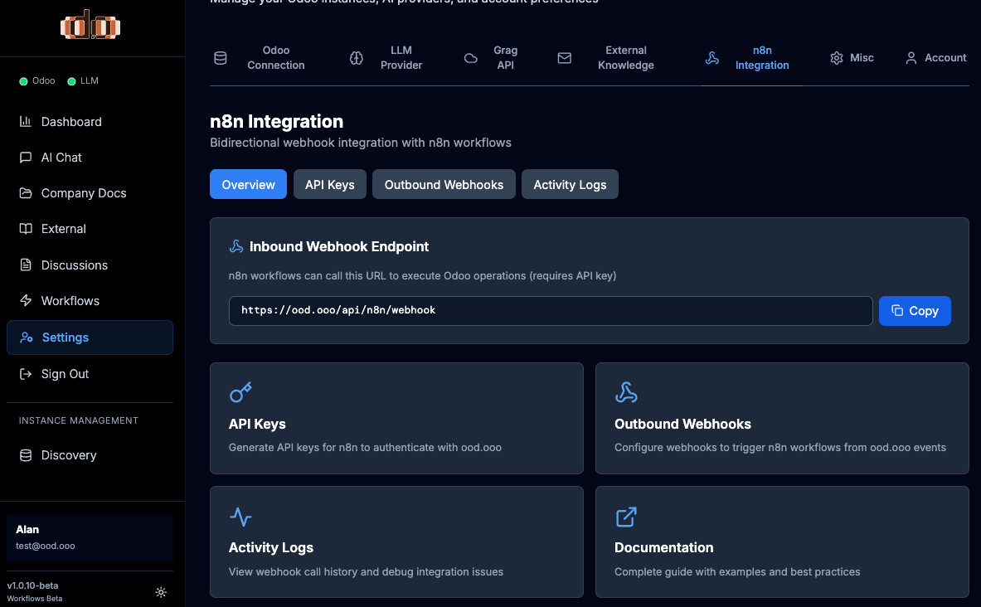981x607 pixels.
Task: Open the Misc settings tab
Action: tap(852, 58)
